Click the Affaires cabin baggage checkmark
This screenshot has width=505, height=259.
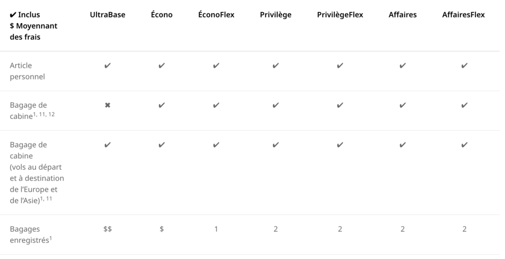click(402, 105)
